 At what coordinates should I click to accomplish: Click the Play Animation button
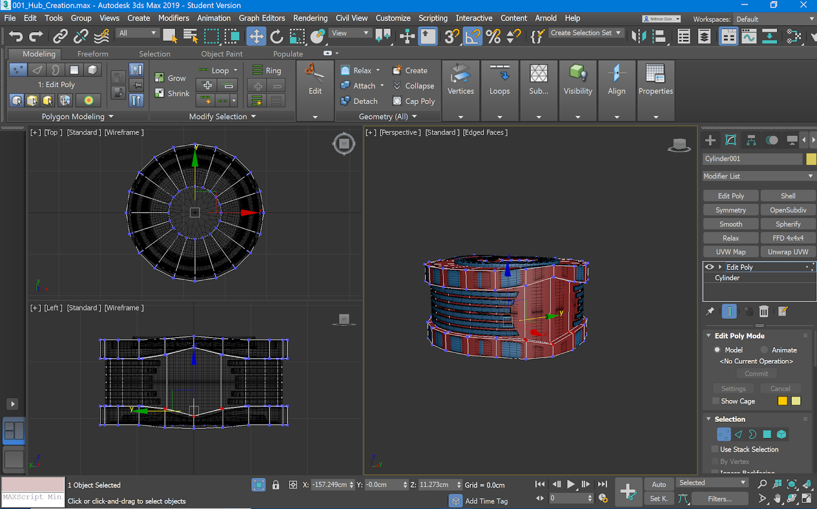pos(571,484)
